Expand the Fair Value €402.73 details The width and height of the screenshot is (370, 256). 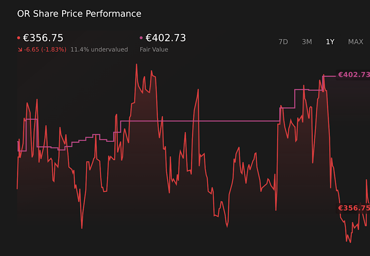pos(166,38)
